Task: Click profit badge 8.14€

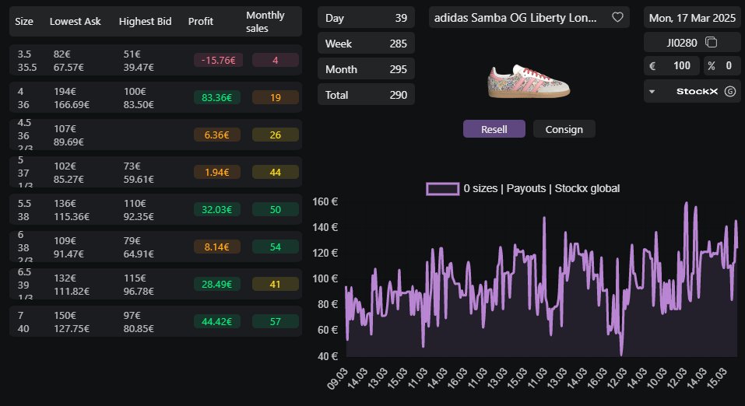Action: pos(216,247)
